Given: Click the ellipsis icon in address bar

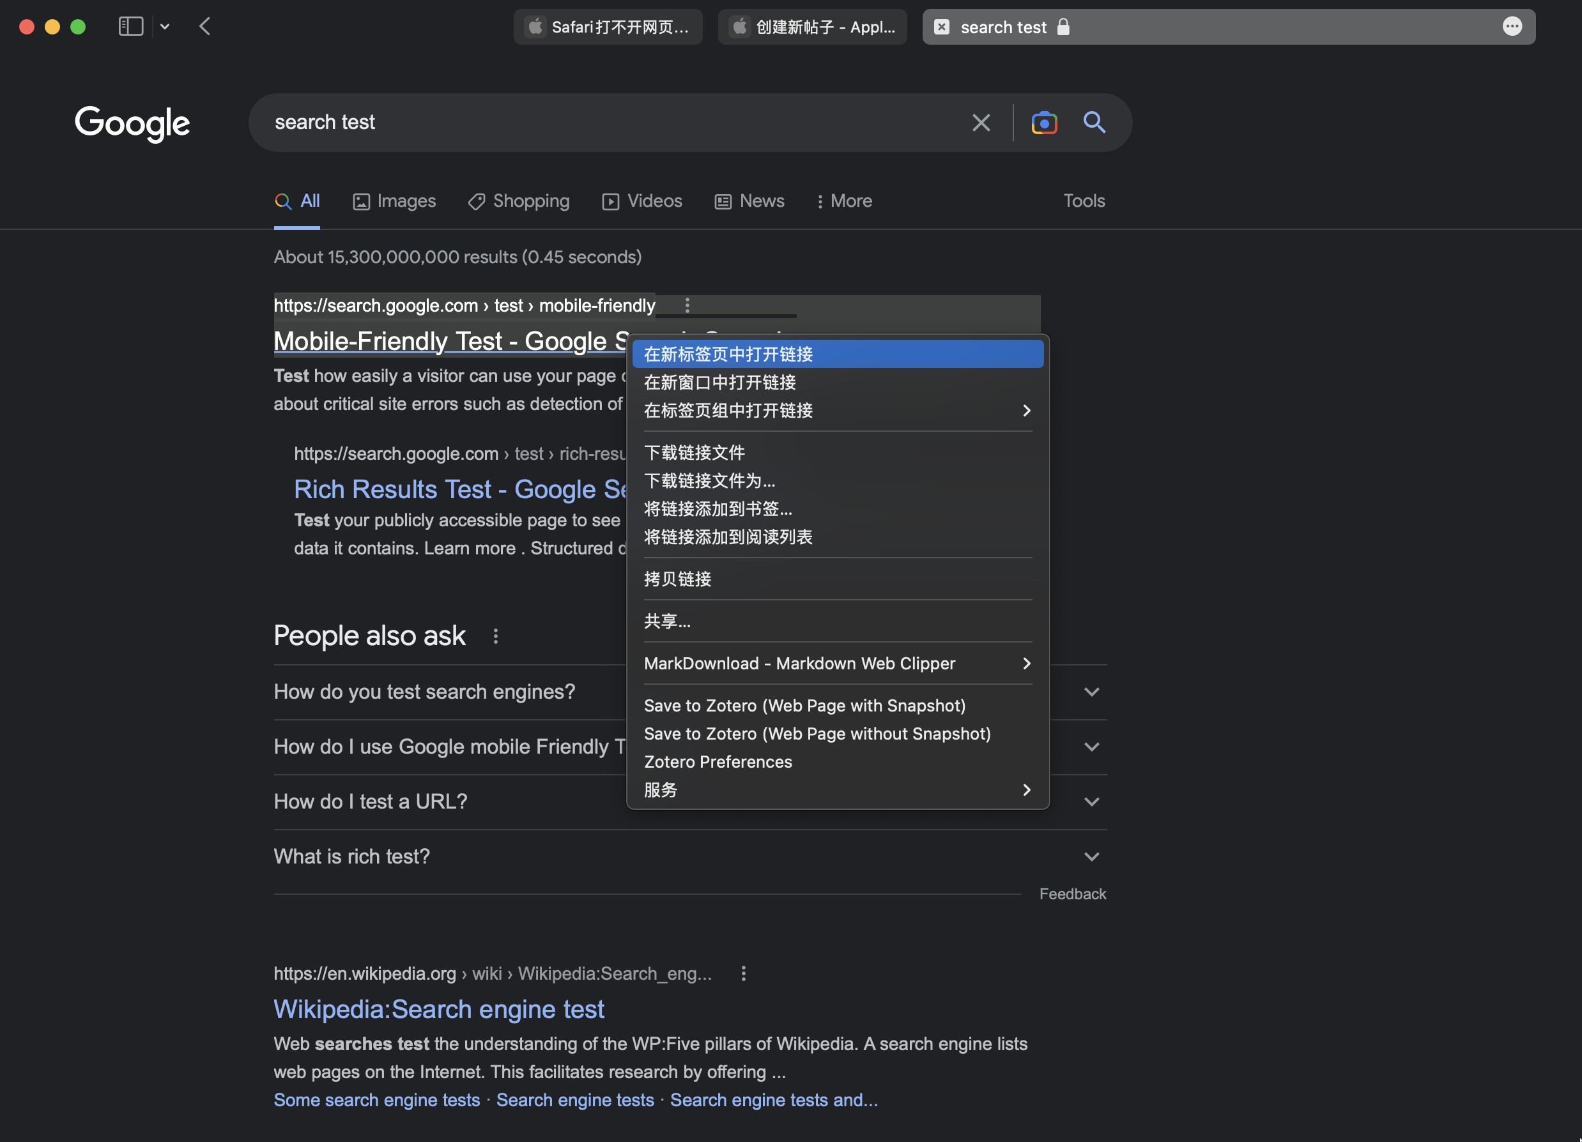Looking at the screenshot, I should point(1512,26).
